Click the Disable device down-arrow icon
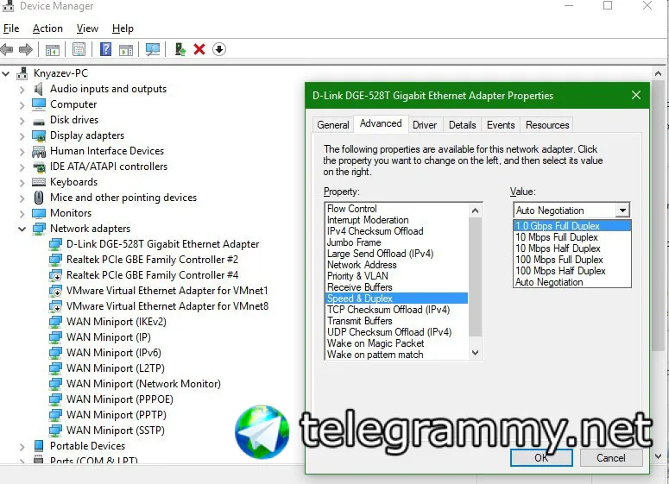The width and height of the screenshot is (669, 484). 219,49
